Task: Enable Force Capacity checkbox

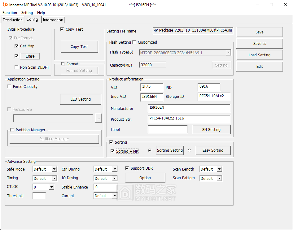Action: coord(9,86)
